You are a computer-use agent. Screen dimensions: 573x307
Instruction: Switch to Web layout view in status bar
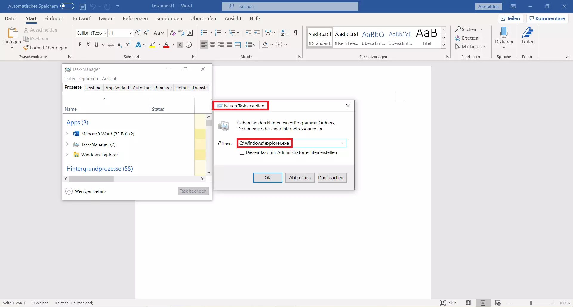(x=498, y=303)
